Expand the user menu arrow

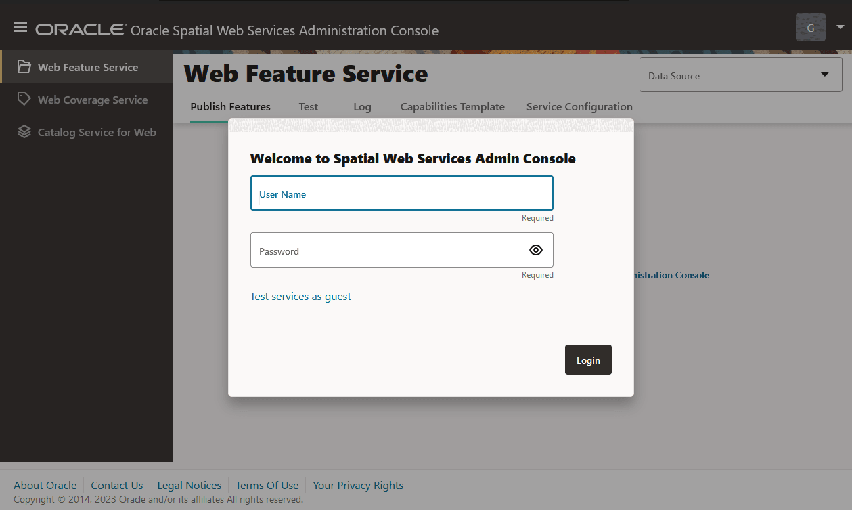pos(840,28)
